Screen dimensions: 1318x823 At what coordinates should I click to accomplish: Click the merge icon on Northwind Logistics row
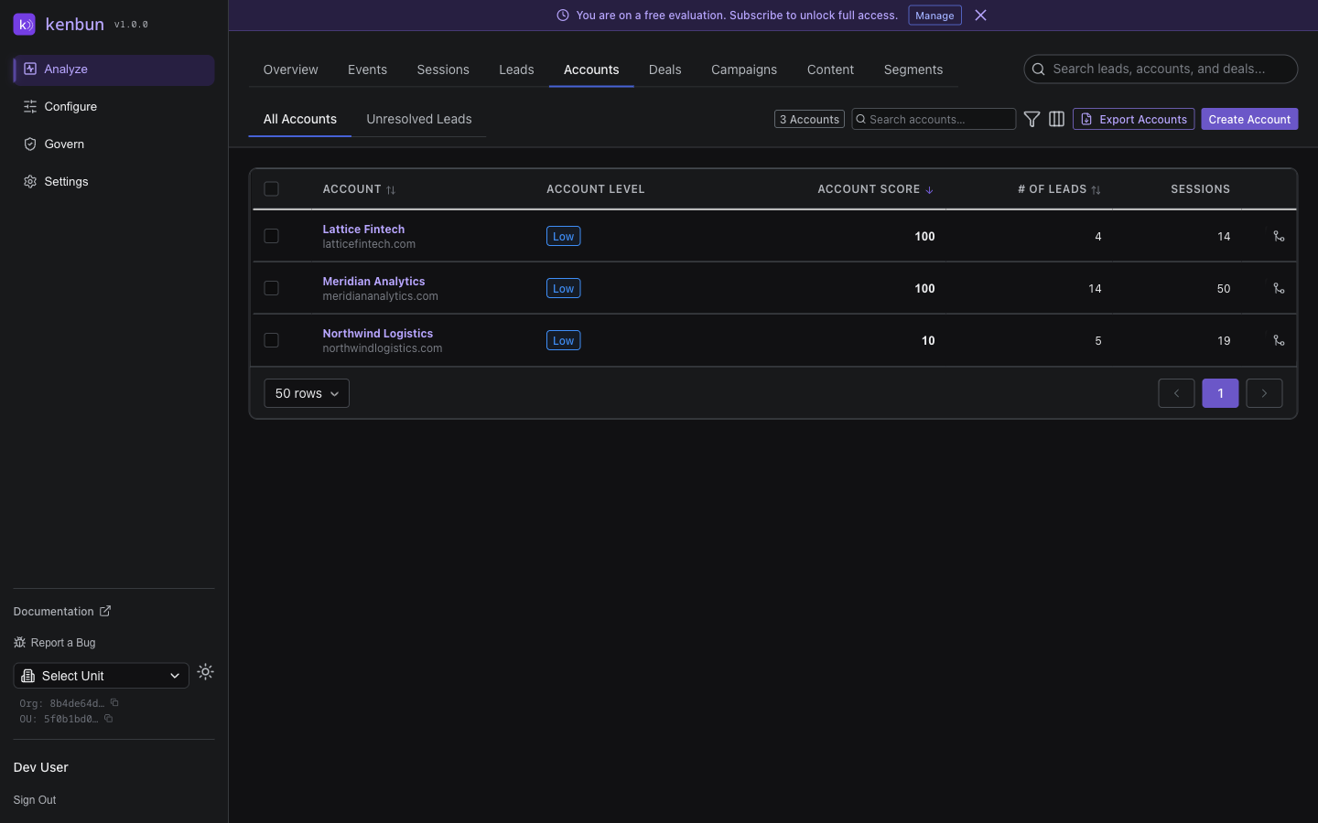(x=1279, y=340)
